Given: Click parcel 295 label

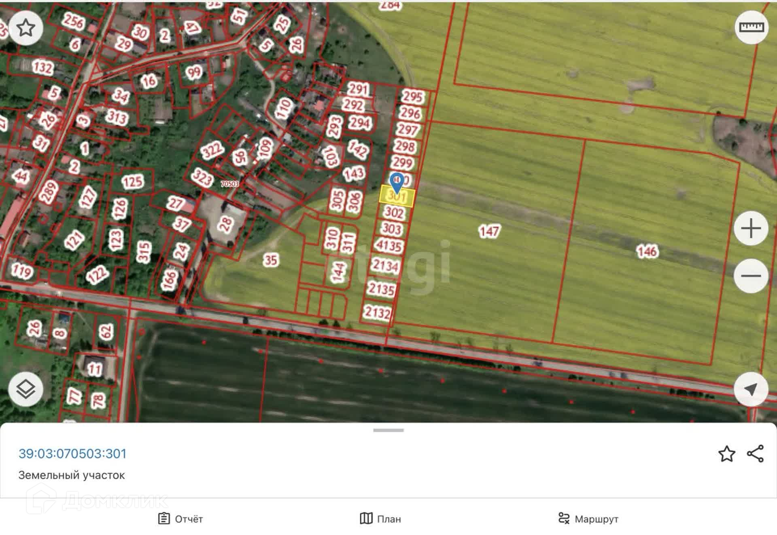Looking at the screenshot, I should pos(412,96).
